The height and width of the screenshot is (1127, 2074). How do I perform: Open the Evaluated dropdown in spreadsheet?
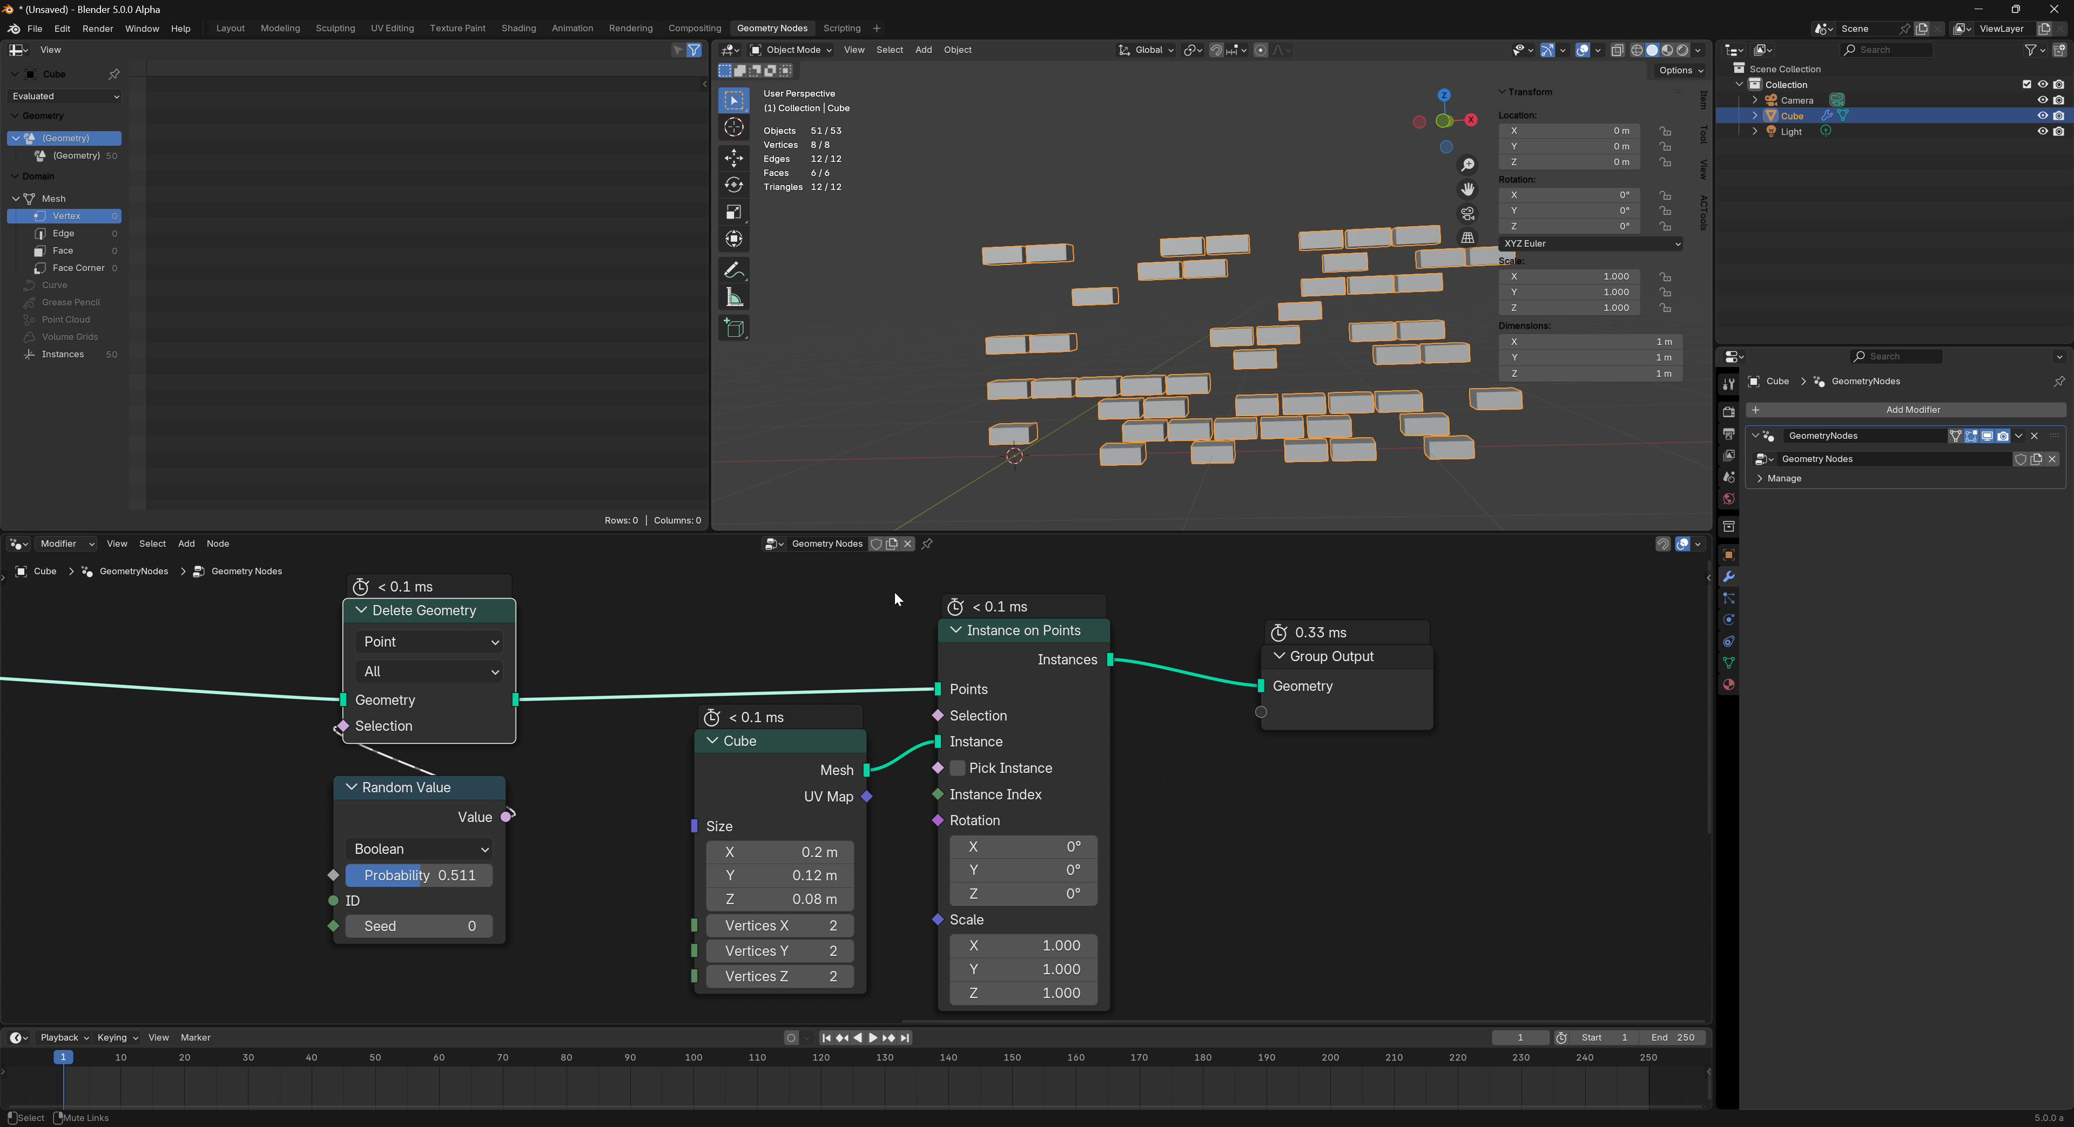pos(64,97)
